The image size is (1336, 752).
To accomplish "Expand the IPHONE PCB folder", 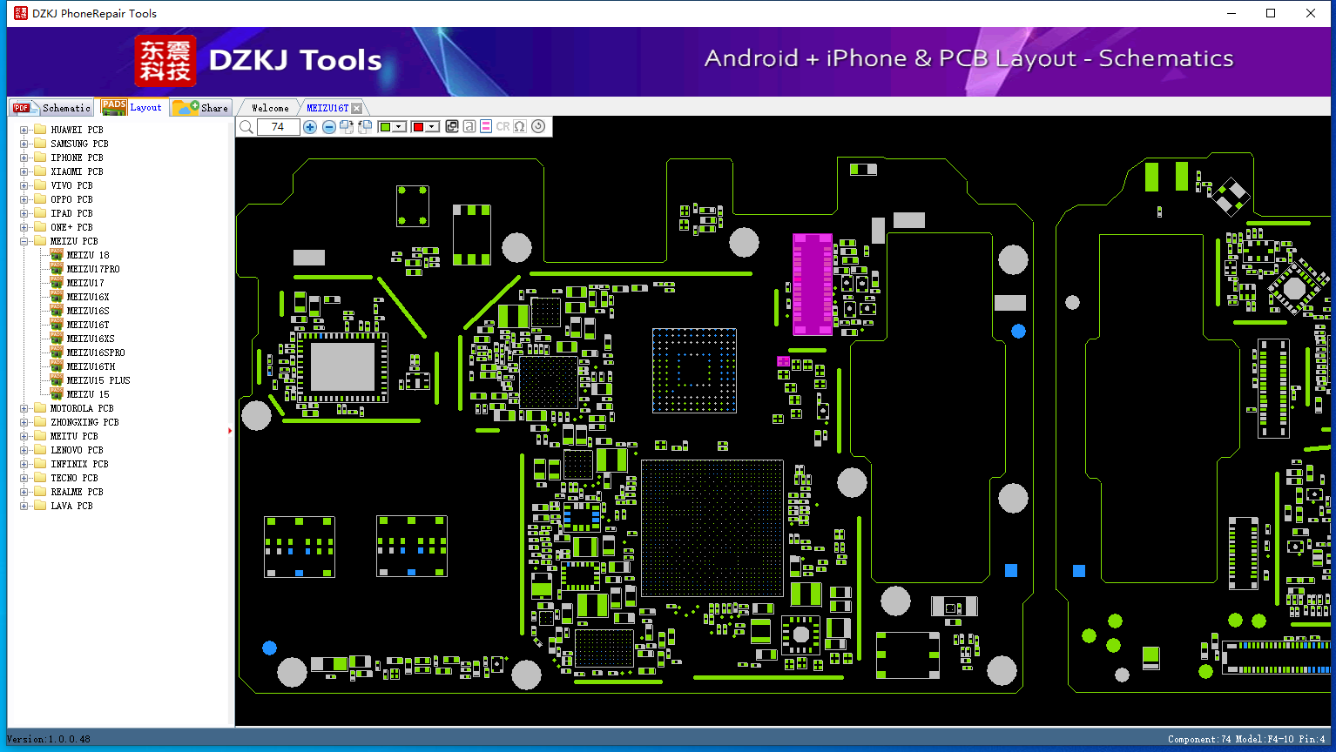I will [x=24, y=158].
